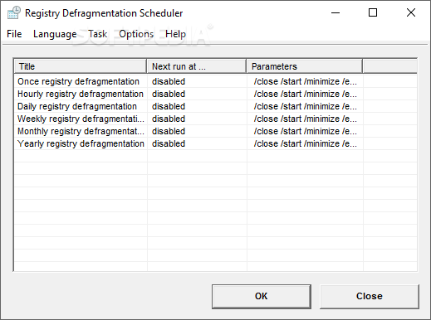431x320 pixels.
Task: Open the Language menu
Action: click(55, 34)
